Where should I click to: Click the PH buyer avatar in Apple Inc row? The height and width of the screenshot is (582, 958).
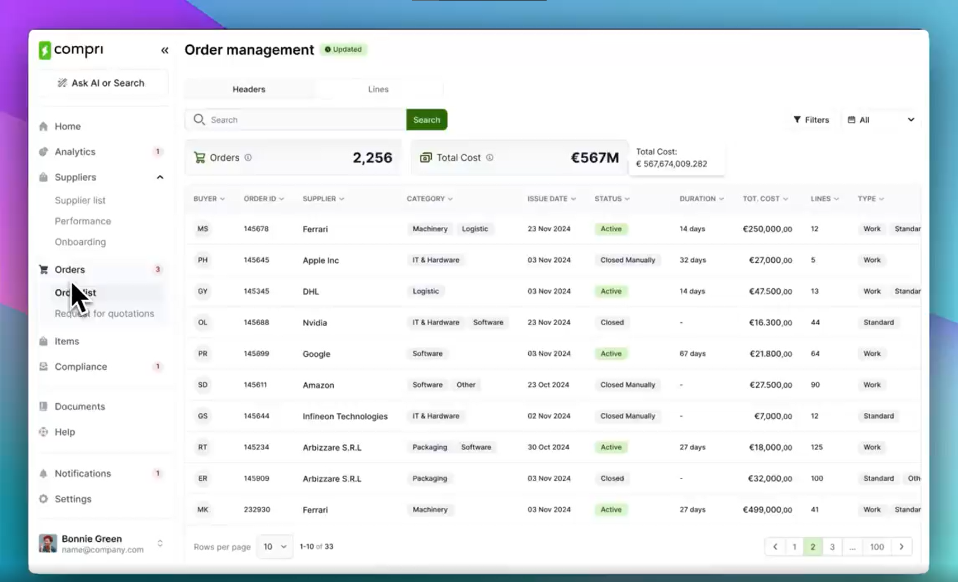[203, 260]
